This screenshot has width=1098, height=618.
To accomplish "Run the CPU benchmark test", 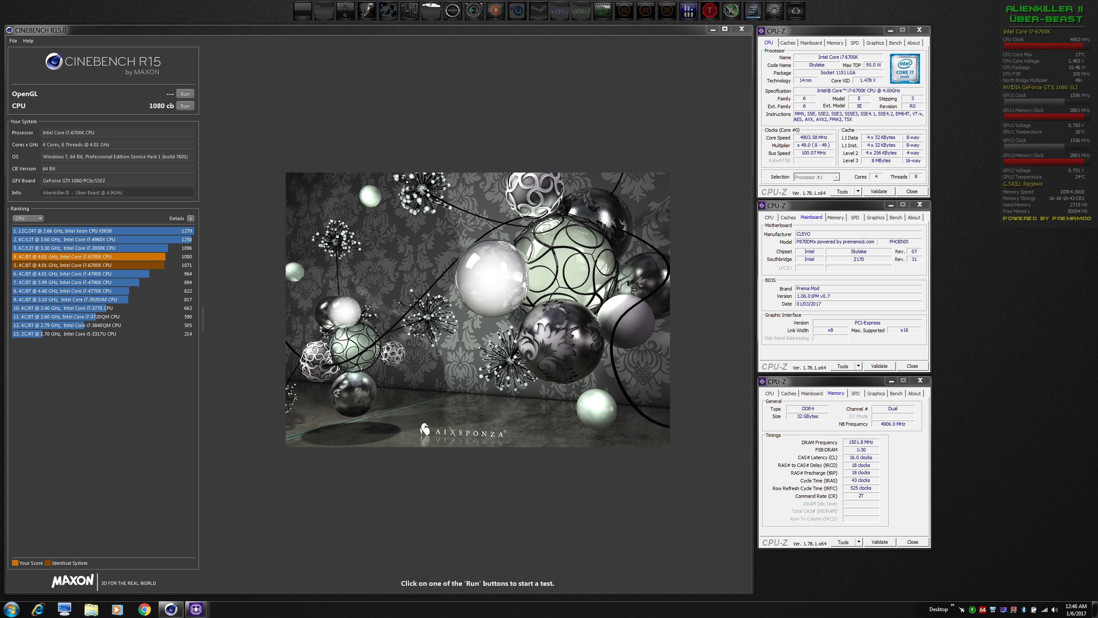I will (185, 106).
